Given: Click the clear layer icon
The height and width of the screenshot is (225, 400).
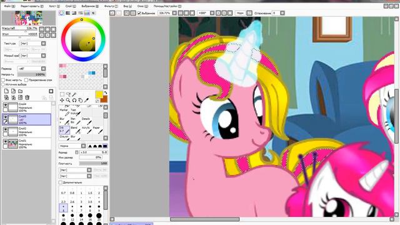Looking at the screenshot, I should click(20, 97).
